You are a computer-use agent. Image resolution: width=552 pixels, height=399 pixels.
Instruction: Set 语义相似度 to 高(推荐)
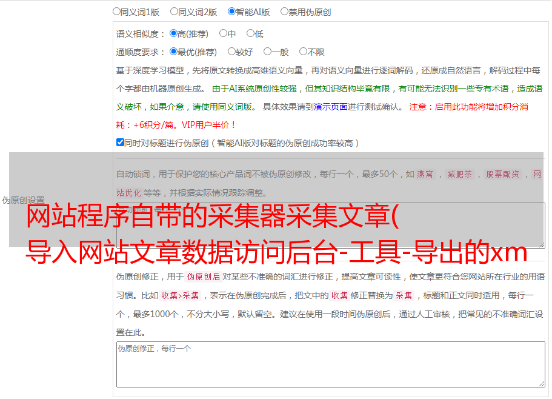tap(173, 33)
